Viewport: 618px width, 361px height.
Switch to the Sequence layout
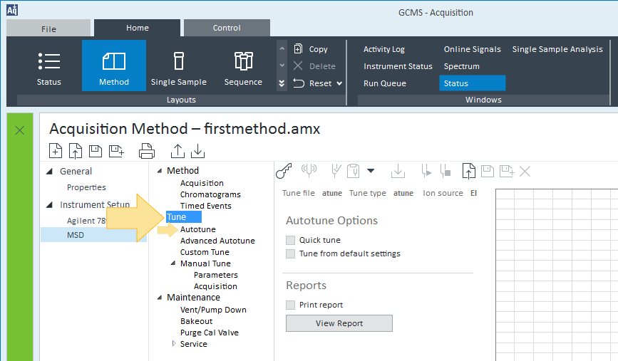[243, 61]
